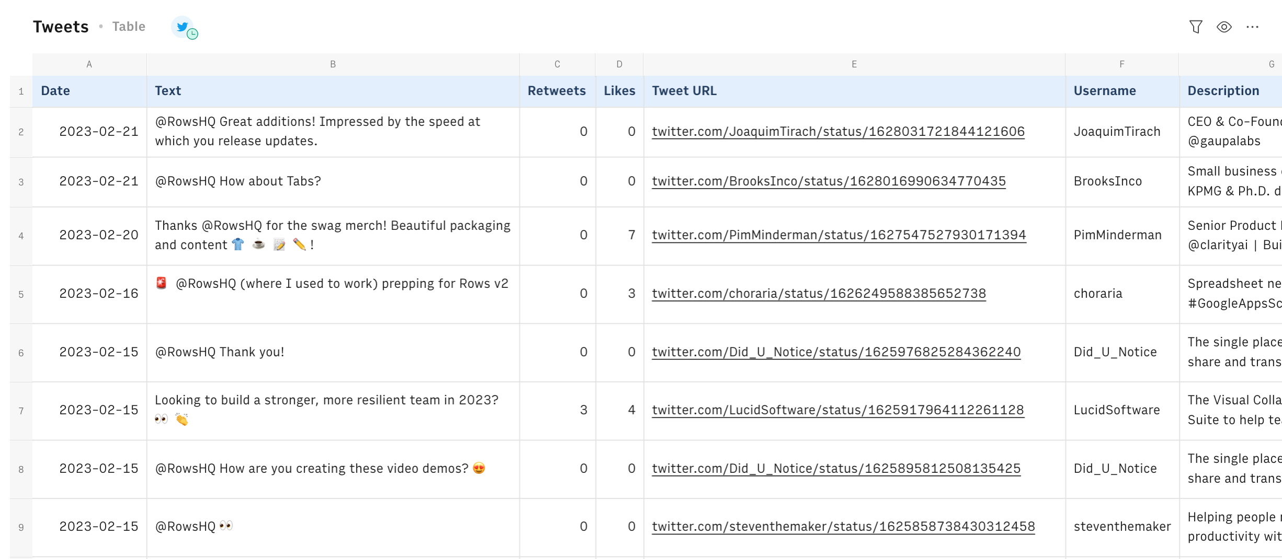Image resolution: width=1282 pixels, height=559 pixels.
Task: Open choraria tweet status link
Action: point(819,294)
